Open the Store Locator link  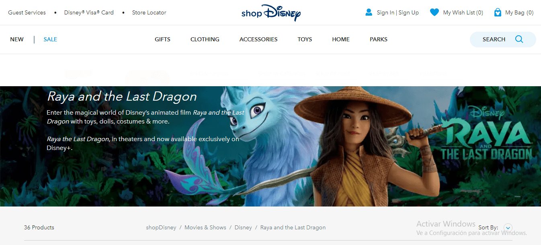click(x=149, y=12)
